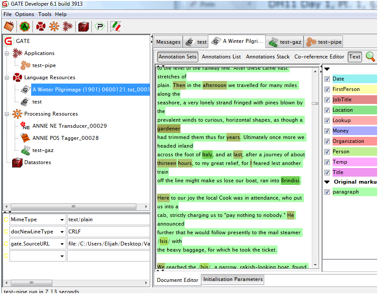Toggle the Annotation Sets view button
Viewport: 378px width, 294px height.
(178, 57)
